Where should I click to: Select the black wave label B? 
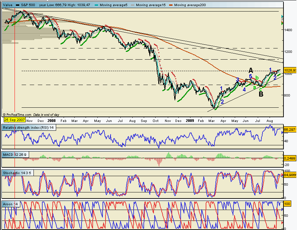(x=261, y=94)
